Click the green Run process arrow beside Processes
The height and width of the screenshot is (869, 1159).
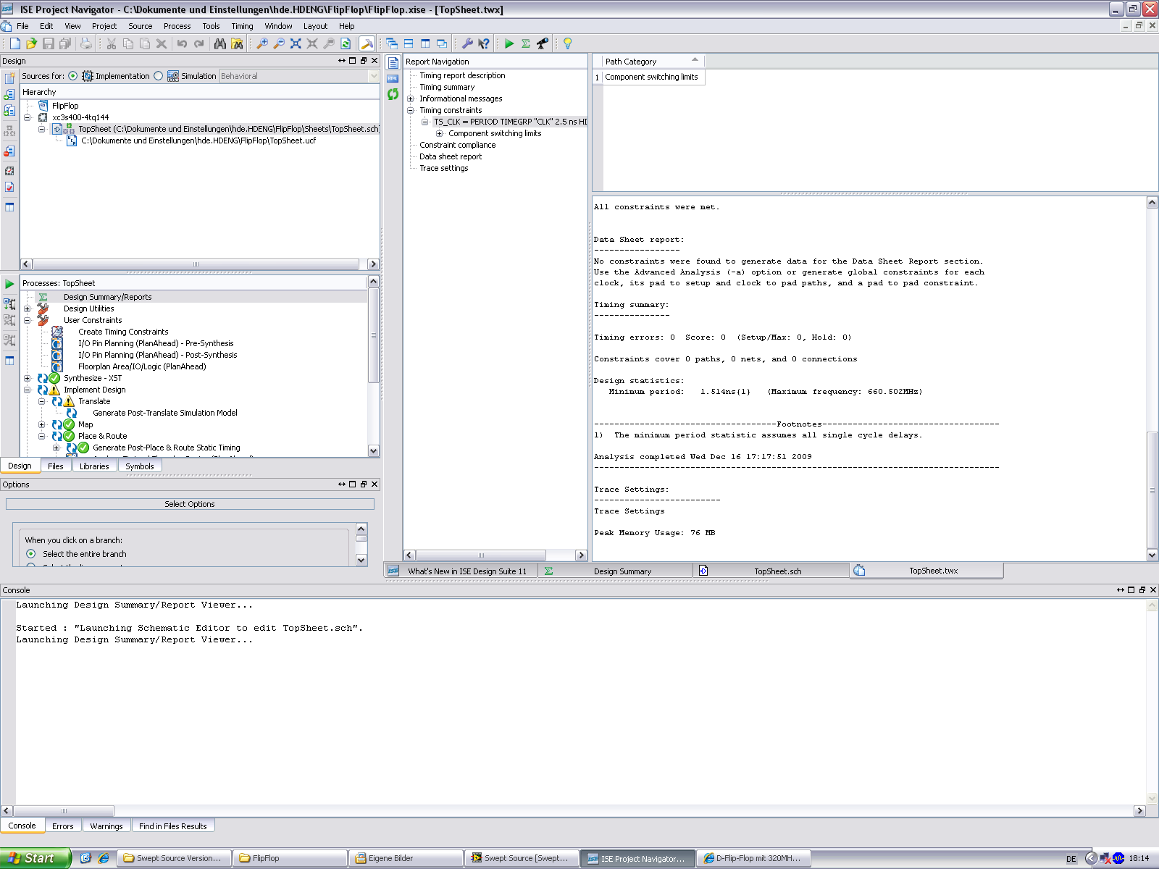point(9,284)
